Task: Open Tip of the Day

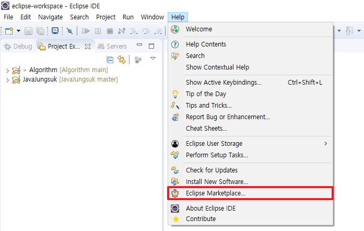Action: click(251, 94)
